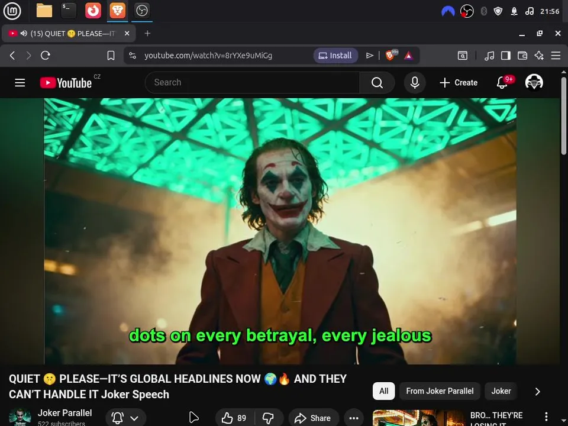Open the clock showing 21:56
Image resolution: width=568 pixels, height=426 pixels.
(x=550, y=12)
